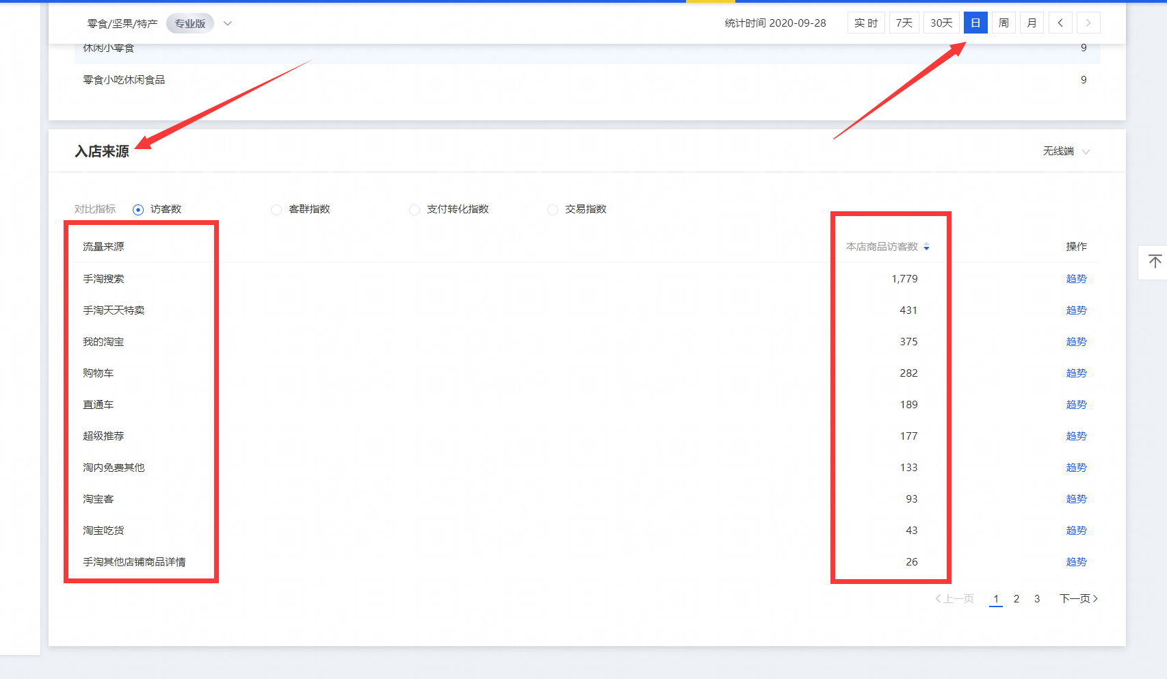Click 上一页 previous page button
Screen dimensions: 1167x679
(955, 599)
